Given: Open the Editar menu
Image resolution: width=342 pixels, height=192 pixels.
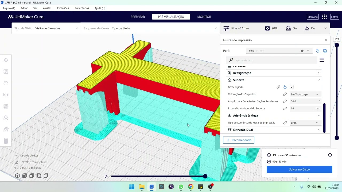Looking at the screenshot, I should tap(24, 8).
